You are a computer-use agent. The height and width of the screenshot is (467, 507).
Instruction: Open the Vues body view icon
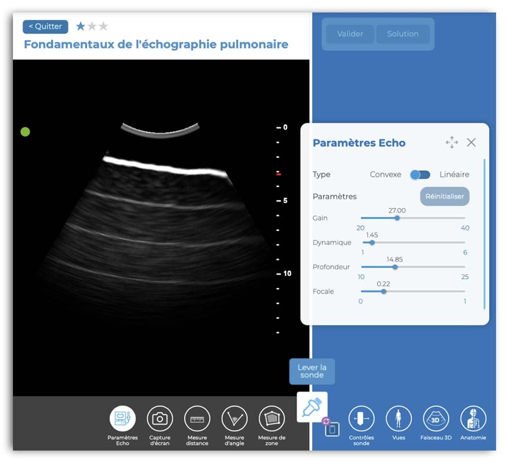click(398, 419)
